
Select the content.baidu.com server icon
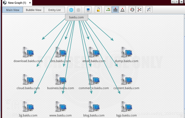(127, 79)
